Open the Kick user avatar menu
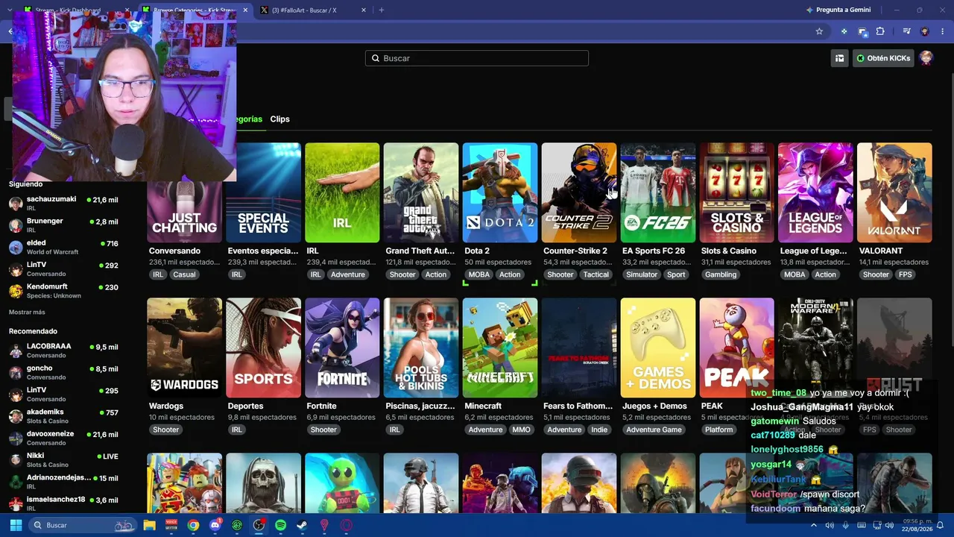This screenshot has width=954, height=537. [x=926, y=58]
